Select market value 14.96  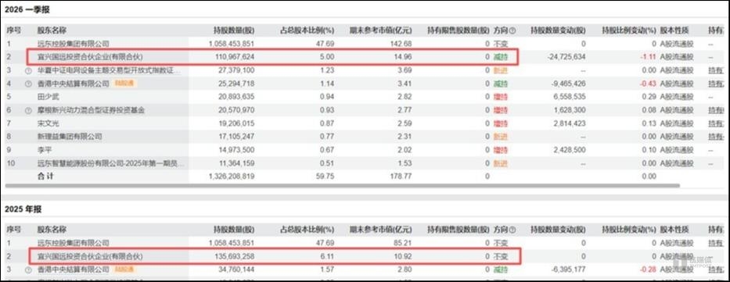(x=404, y=57)
